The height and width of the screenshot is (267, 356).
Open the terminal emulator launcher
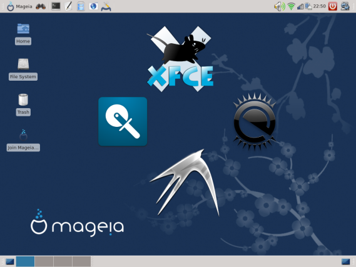point(56,6)
